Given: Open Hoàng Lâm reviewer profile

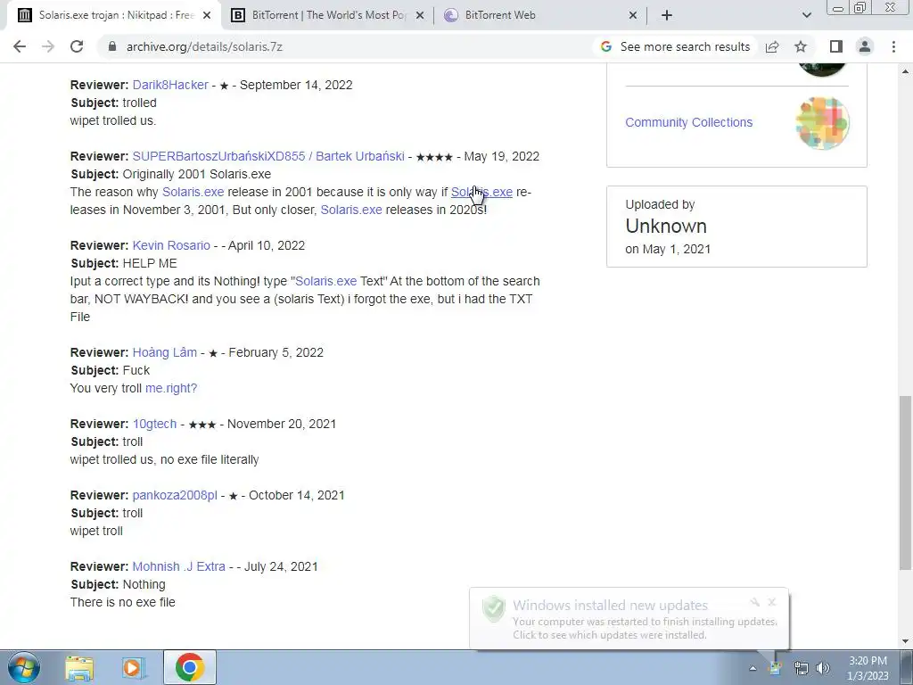Looking at the screenshot, I should [x=165, y=352].
